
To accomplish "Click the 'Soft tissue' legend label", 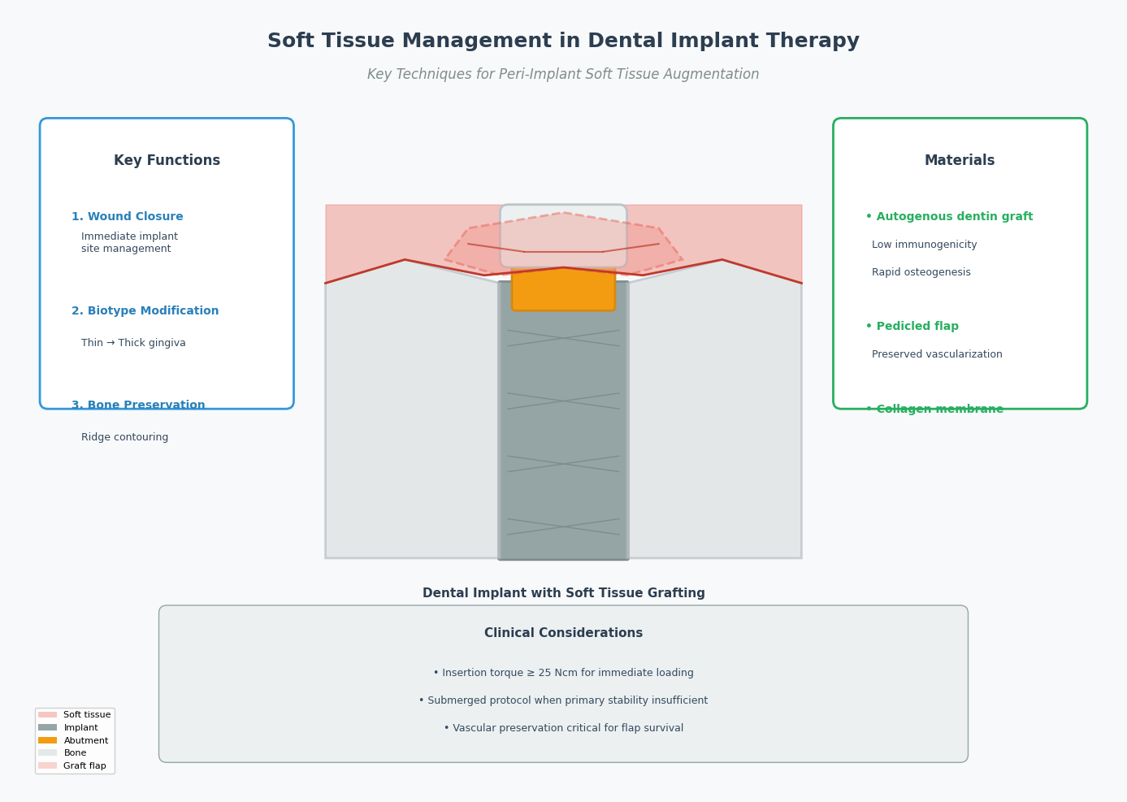I will (87, 715).
